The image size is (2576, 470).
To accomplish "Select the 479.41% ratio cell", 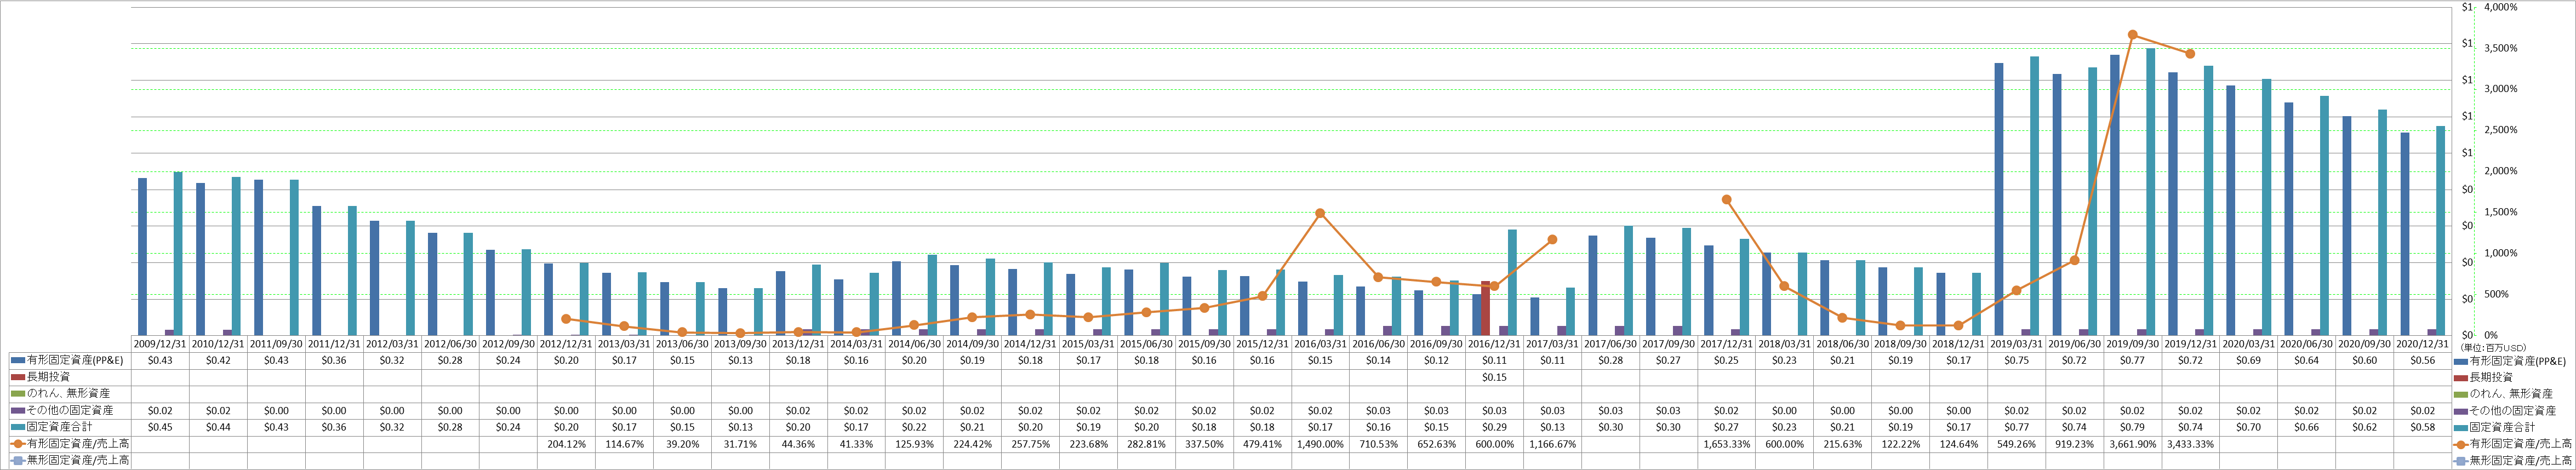I will (1262, 444).
